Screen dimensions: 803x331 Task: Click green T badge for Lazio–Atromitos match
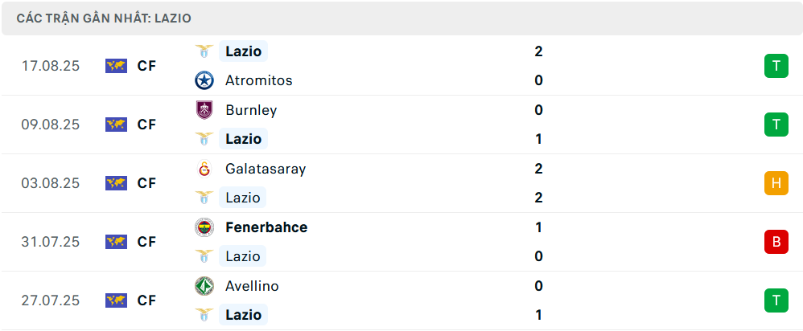pyautogui.click(x=776, y=66)
